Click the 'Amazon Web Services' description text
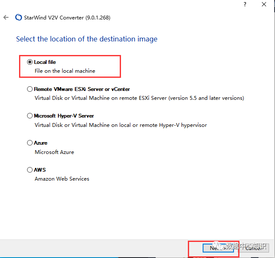The width and height of the screenshot is (275, 258). pyautogui.click(x=62, y=179)
